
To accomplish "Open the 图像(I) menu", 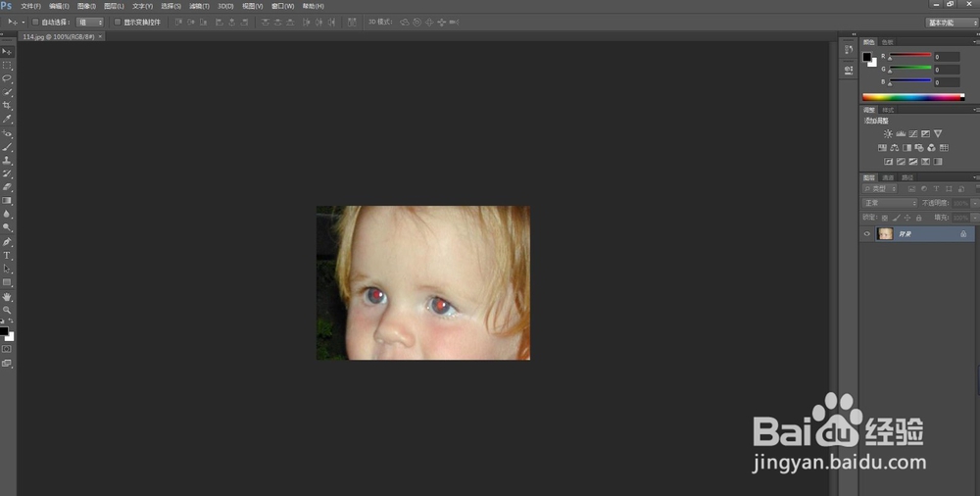I will click(86, 6).
